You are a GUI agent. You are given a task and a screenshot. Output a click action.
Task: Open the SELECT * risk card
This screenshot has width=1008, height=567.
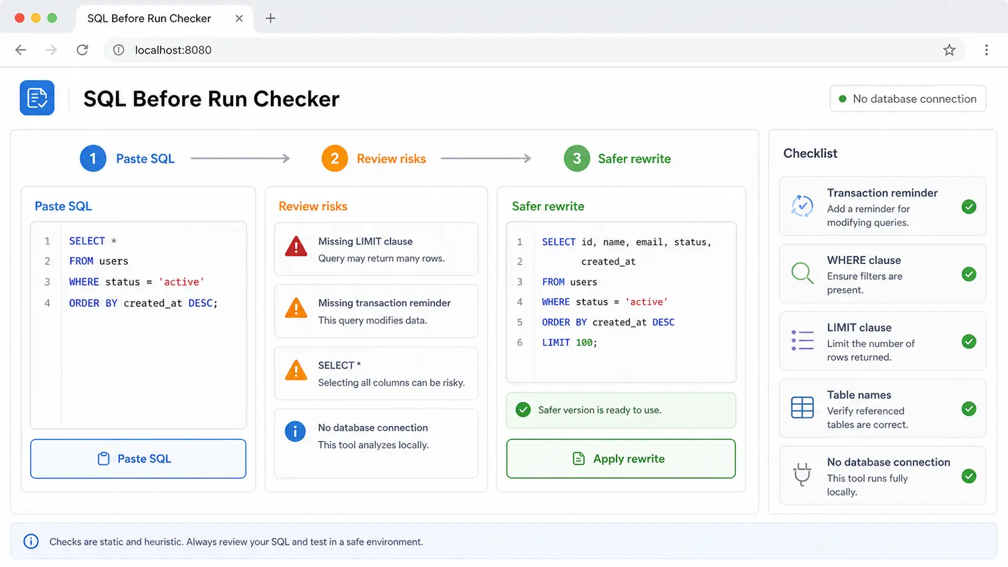point(376,373)
